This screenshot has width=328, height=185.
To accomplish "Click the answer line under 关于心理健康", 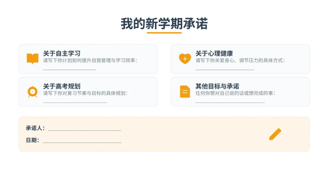I will coord(225,70).
